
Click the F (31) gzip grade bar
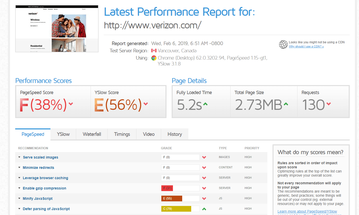tap(180, 188)
